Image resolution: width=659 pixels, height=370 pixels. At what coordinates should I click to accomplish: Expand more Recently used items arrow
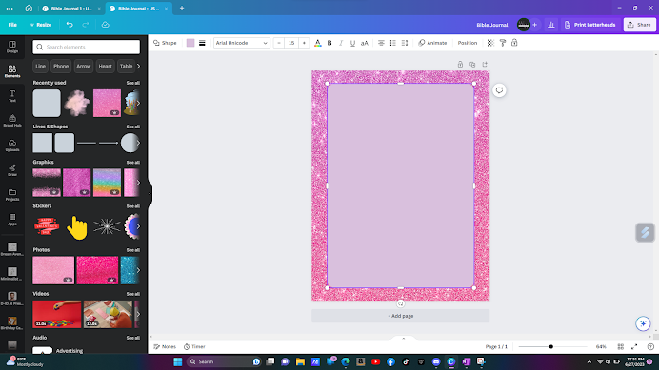click(x=138, y=103)
